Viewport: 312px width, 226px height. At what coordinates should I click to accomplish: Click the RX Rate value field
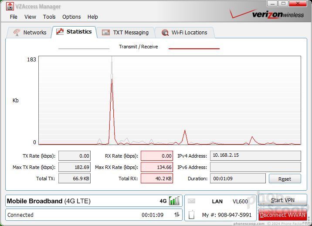pos(157,156)
